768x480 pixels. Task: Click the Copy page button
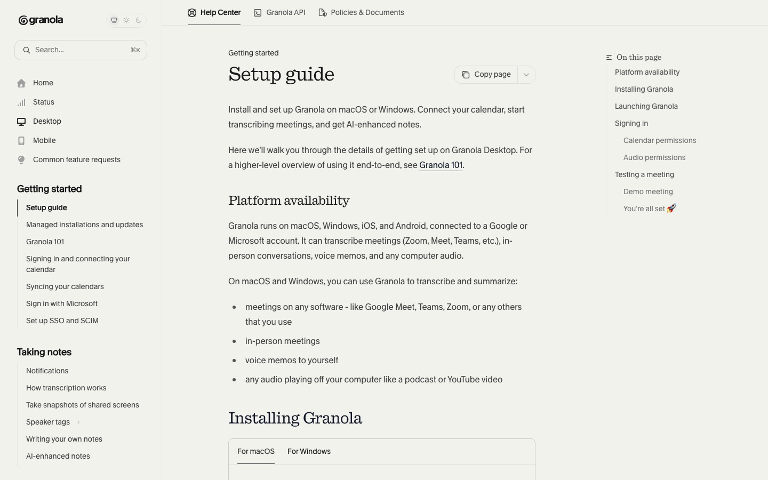486,75
